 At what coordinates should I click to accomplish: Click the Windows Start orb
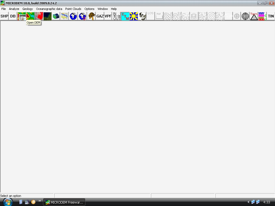[x=8, y=202]
